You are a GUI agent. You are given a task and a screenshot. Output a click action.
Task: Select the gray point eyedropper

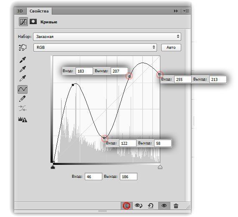pos(23,69)
